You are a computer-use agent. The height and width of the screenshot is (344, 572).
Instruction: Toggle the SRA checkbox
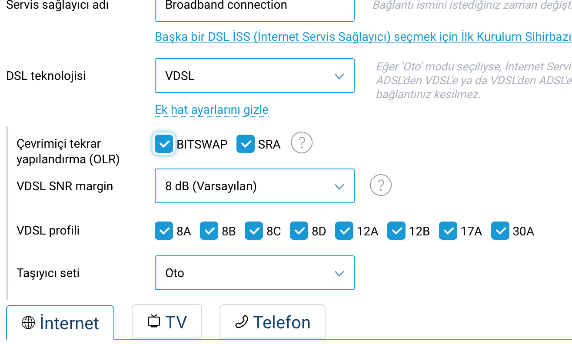246,144
